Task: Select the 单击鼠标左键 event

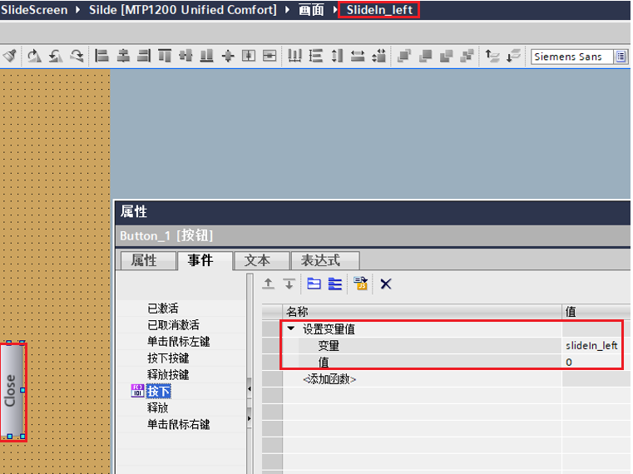Action: pos(179,342)
